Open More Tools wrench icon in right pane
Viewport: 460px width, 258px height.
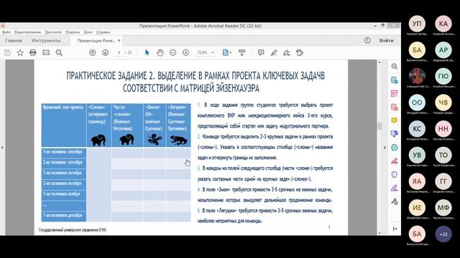pos(395,201)
